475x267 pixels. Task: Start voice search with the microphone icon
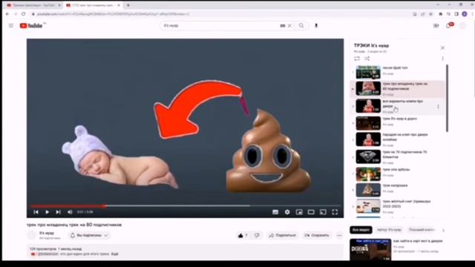coord(316,26)
